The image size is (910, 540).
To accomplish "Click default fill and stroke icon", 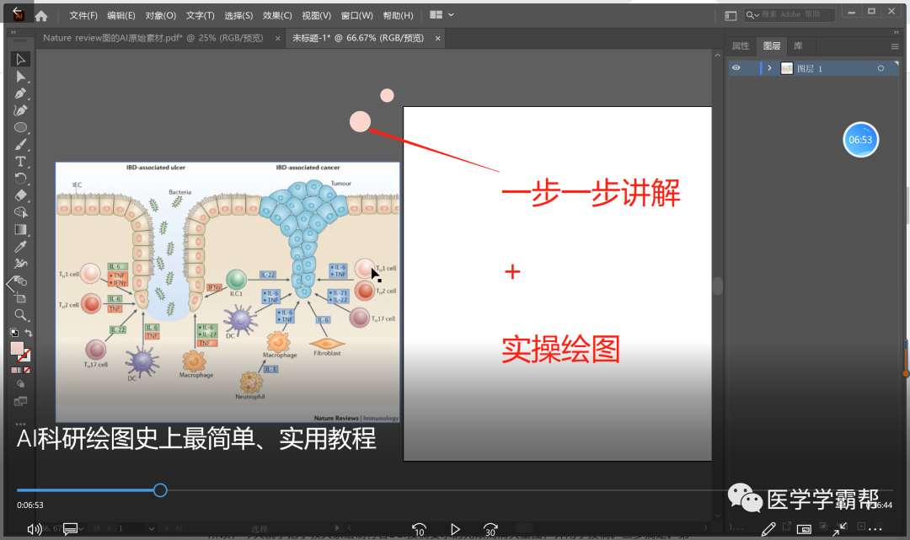I will point(14,333).
